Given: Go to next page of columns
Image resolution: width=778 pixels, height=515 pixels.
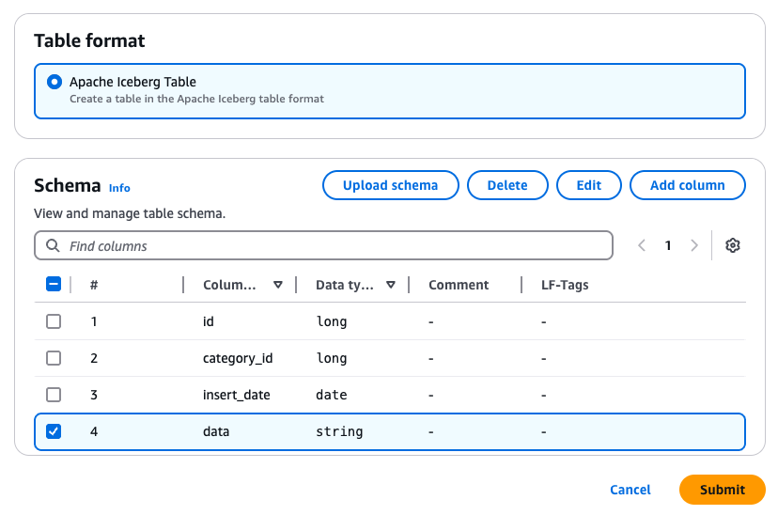Looking at the screenshot, I should [694, 245].
